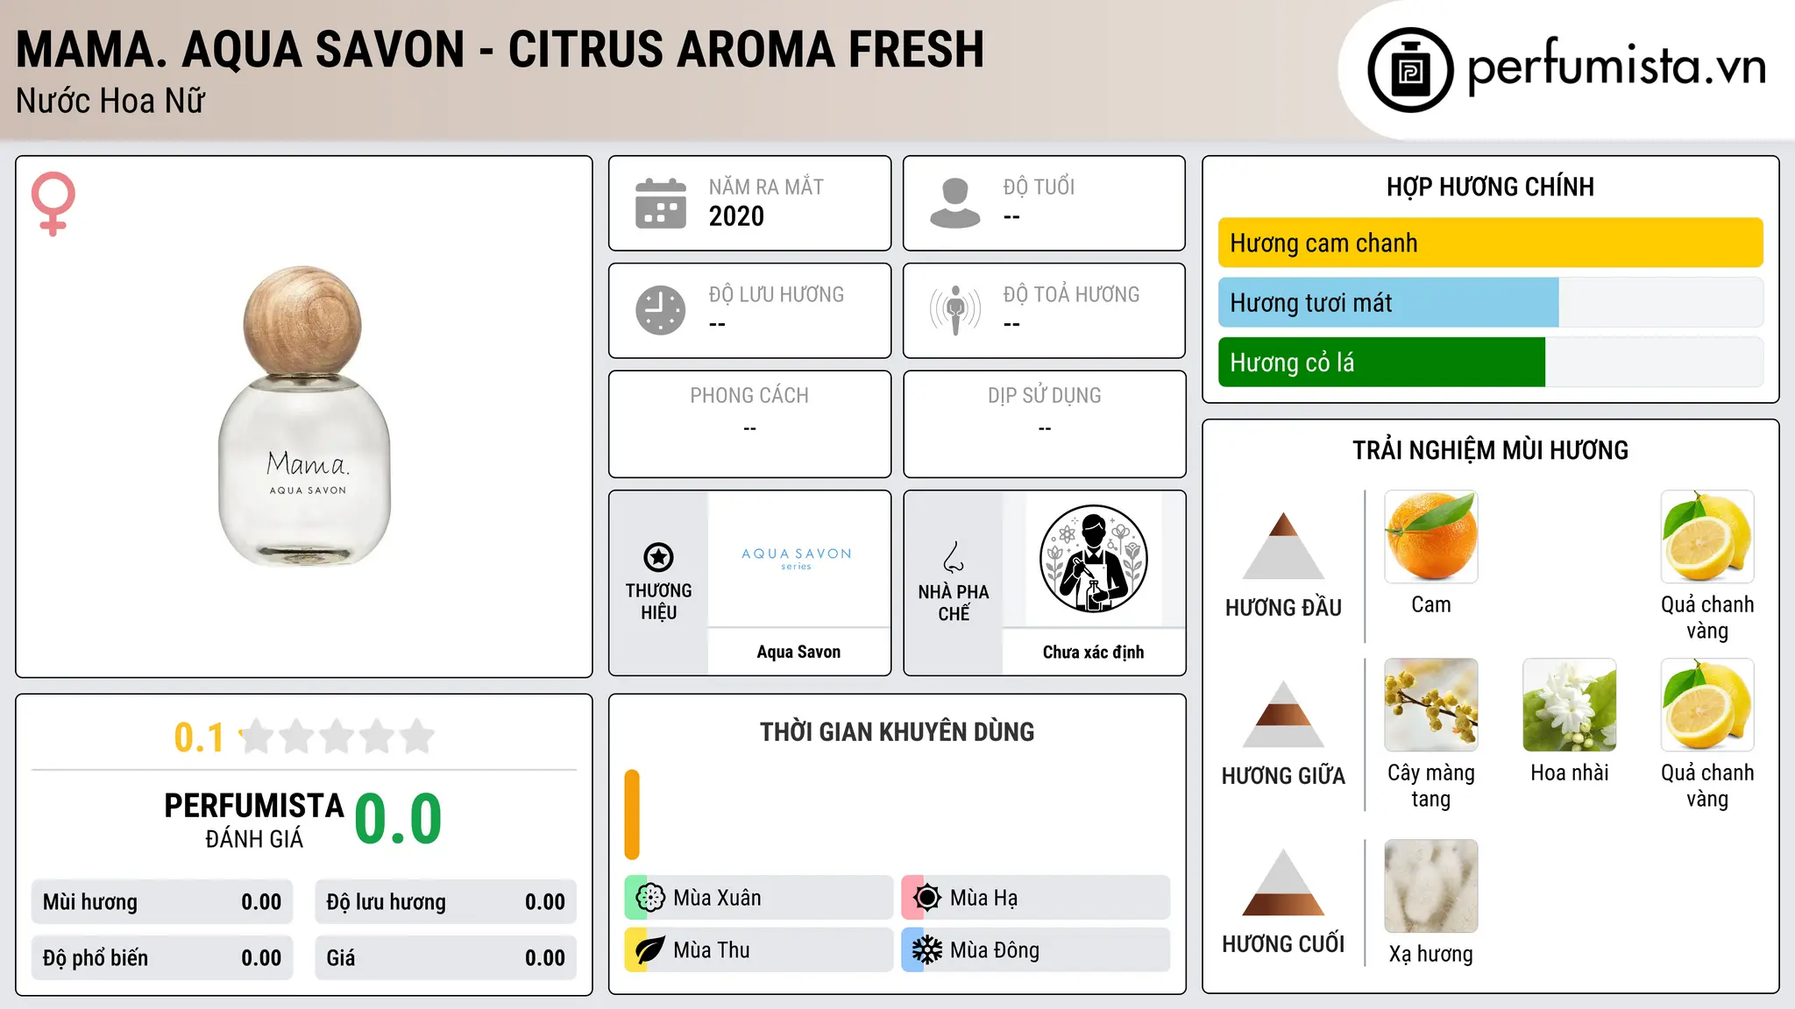Click the orange fruit image labeled Cam
This screenshot has height=1009, width=1795.
pyautogui.click(x=1431, y=537)
